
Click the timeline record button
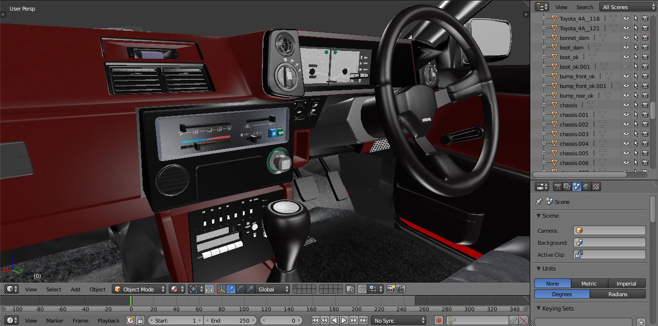click(x=439, y=320)
